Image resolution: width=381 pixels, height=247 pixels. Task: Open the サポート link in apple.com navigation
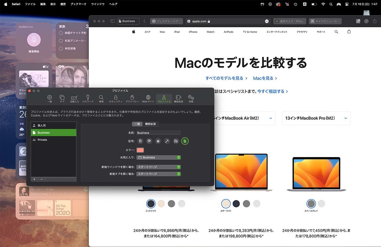coord(321,32)
